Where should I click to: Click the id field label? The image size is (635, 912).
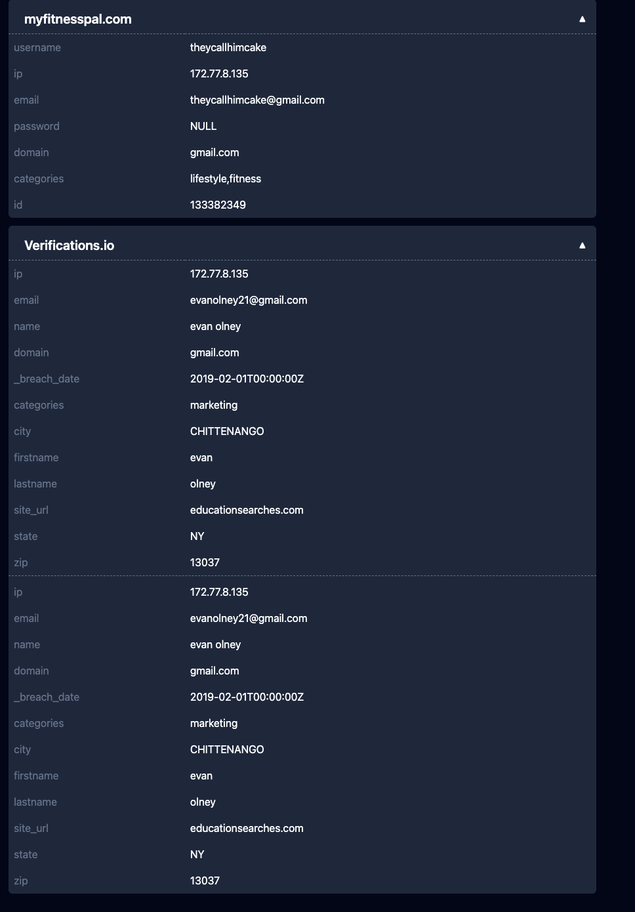coord(18,205)
